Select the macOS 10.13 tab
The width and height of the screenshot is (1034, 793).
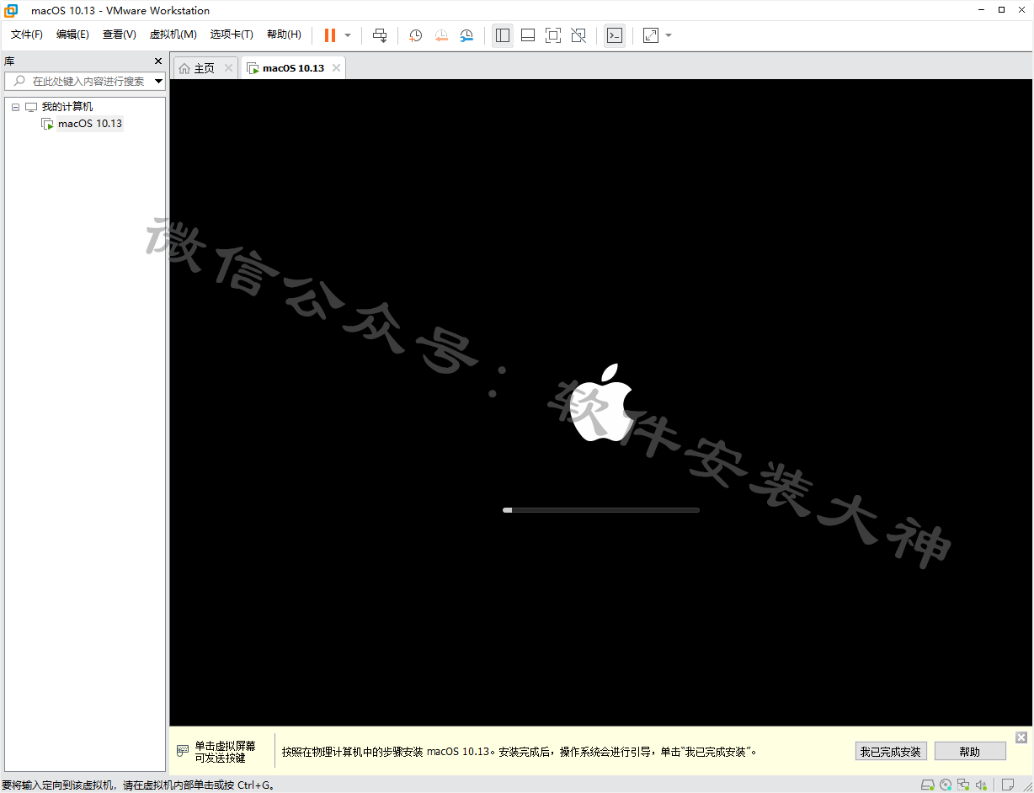click(x=293, y=68)
